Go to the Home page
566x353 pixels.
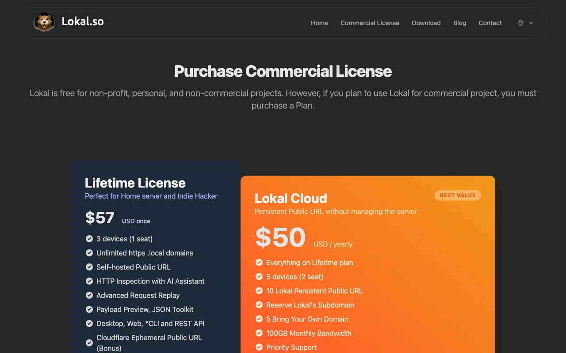pyautogui.click(x=319, y=23)
